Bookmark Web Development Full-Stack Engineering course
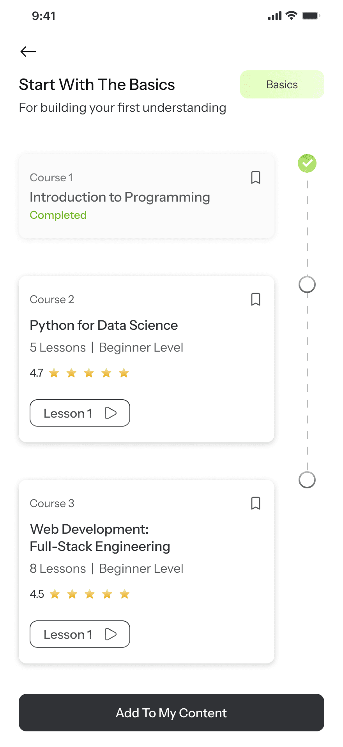 click(256, 503)
